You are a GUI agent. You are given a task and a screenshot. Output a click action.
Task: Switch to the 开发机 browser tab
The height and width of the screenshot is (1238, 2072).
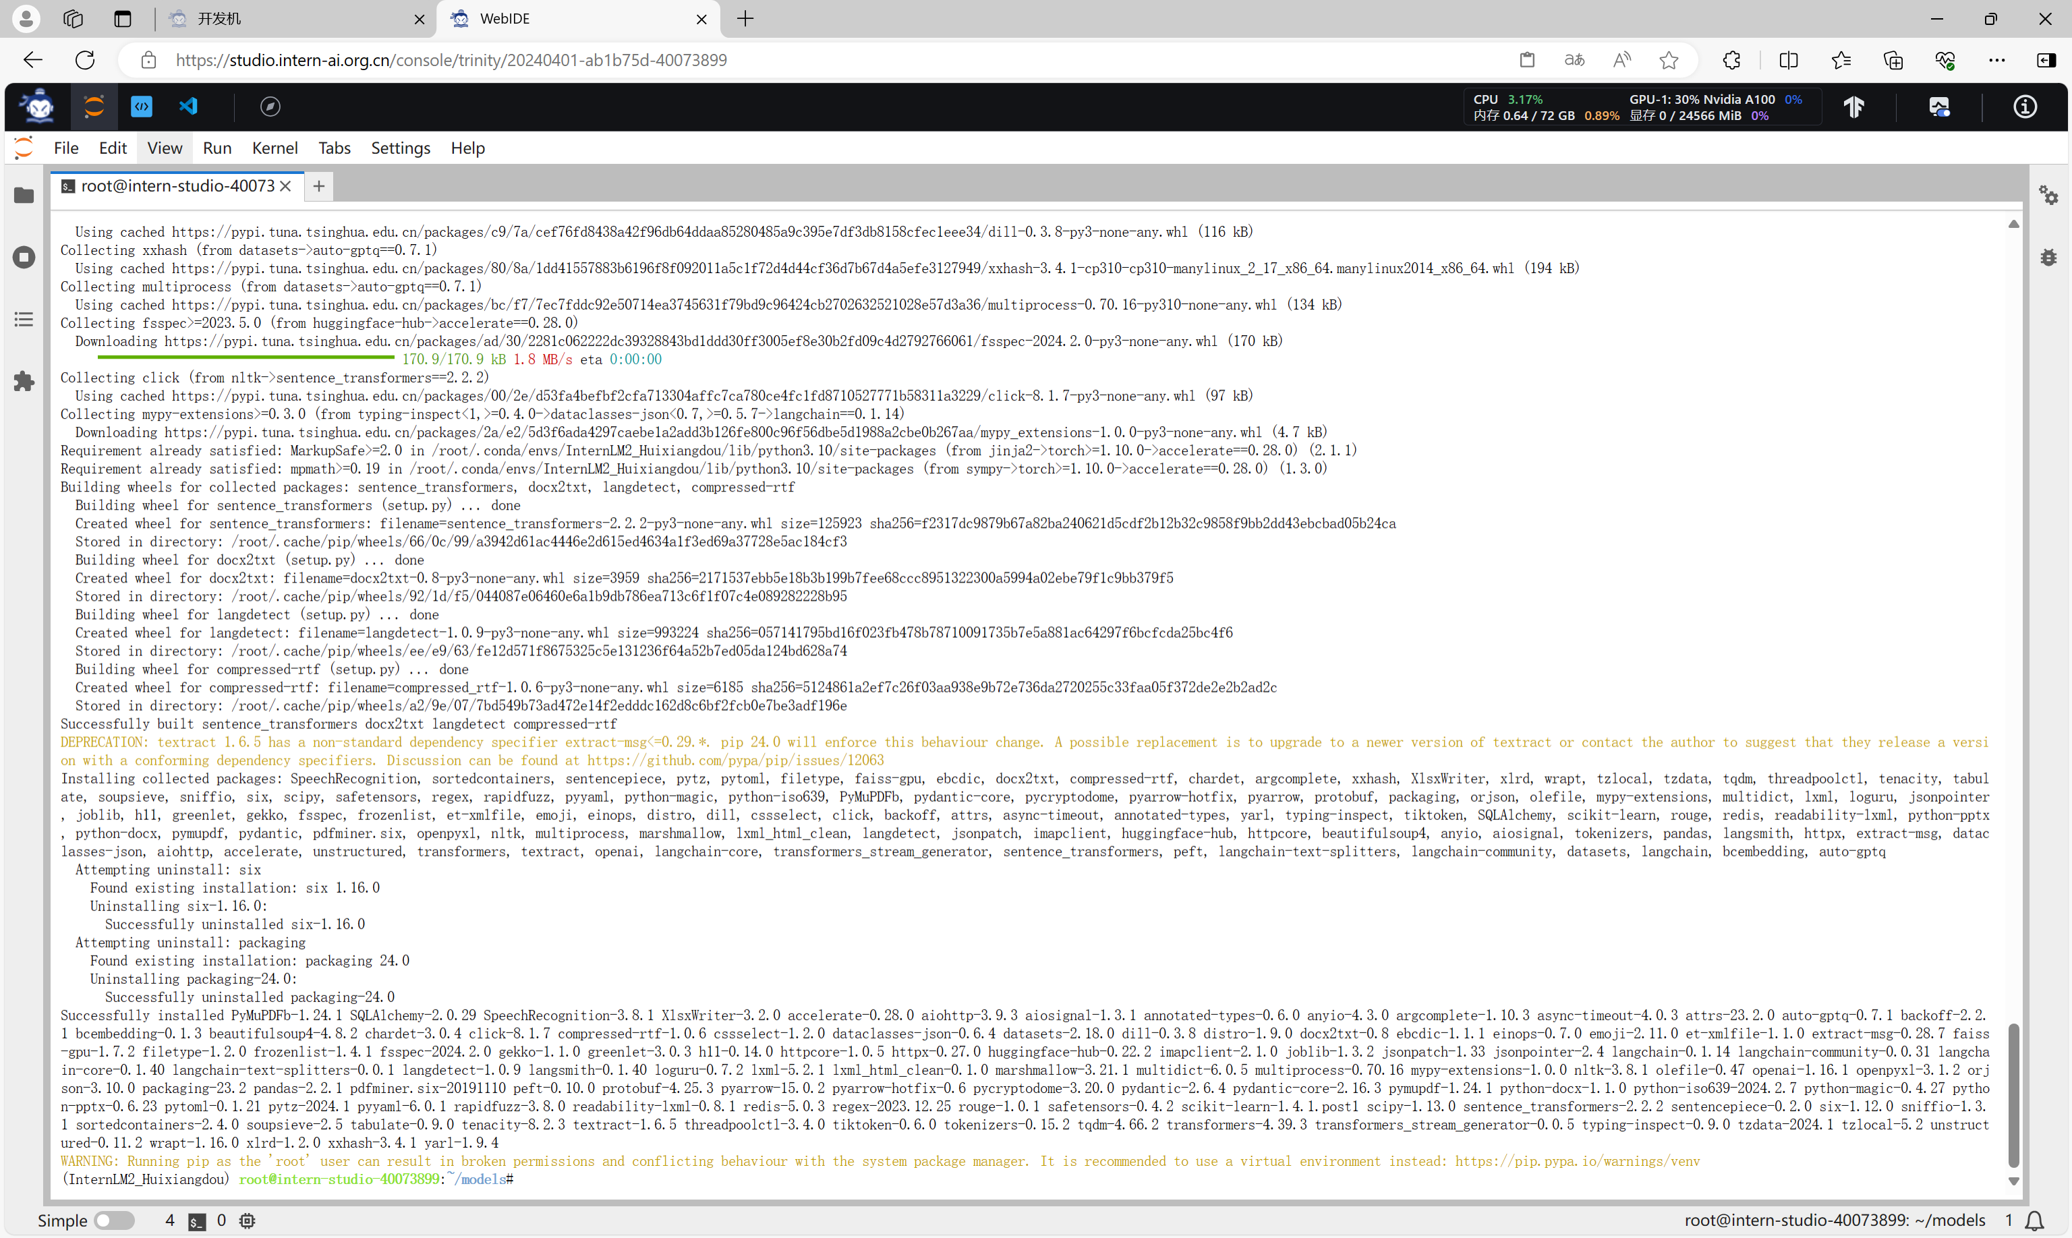296,18
